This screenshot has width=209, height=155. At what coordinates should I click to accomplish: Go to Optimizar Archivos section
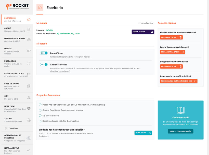click(x=17, y=40)
